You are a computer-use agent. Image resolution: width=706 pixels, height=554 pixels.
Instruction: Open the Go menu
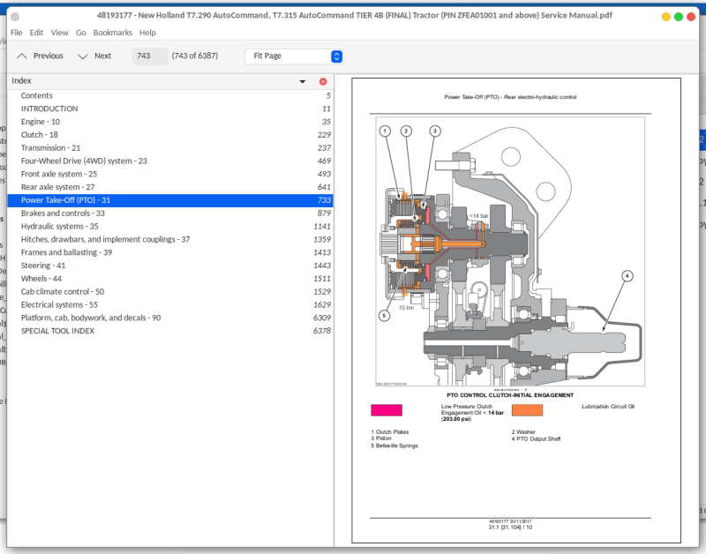coord(79,33)
